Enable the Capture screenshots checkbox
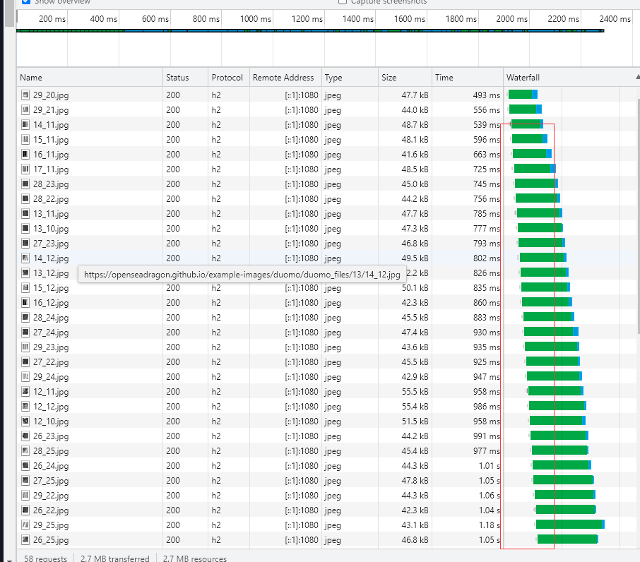 342,2
